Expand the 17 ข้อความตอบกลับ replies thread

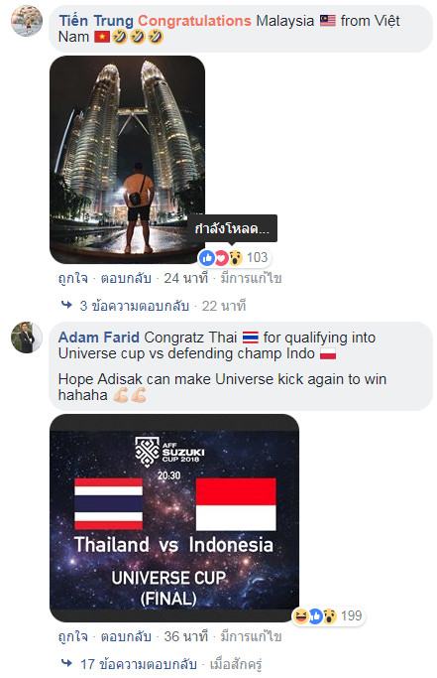pos(138,664)
